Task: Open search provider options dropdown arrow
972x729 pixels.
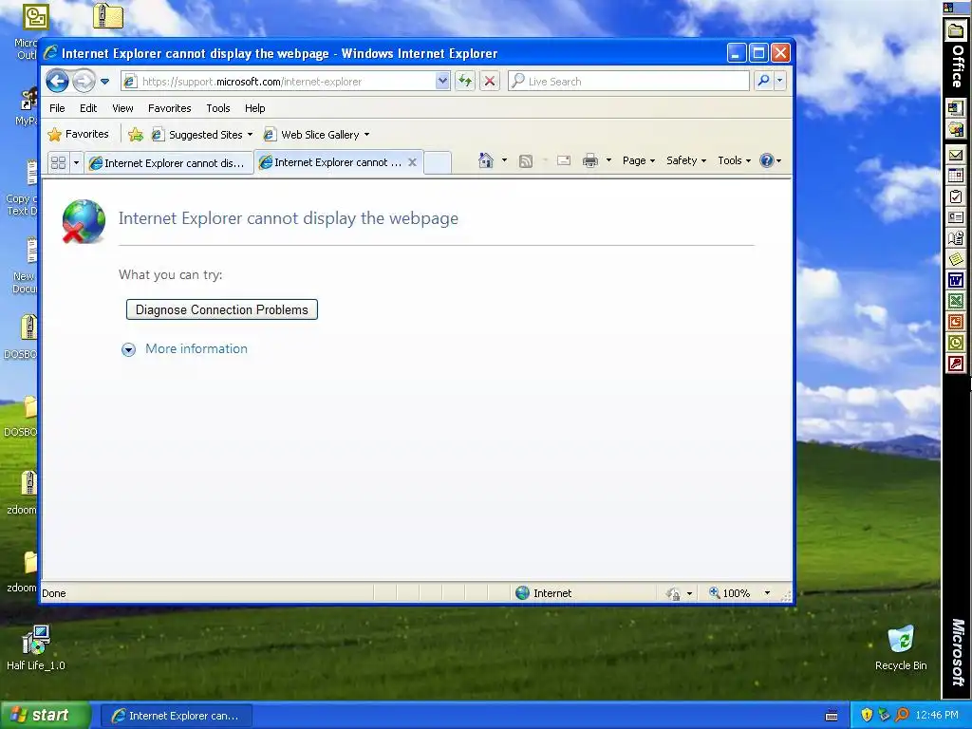Action: tap(780, 81)
